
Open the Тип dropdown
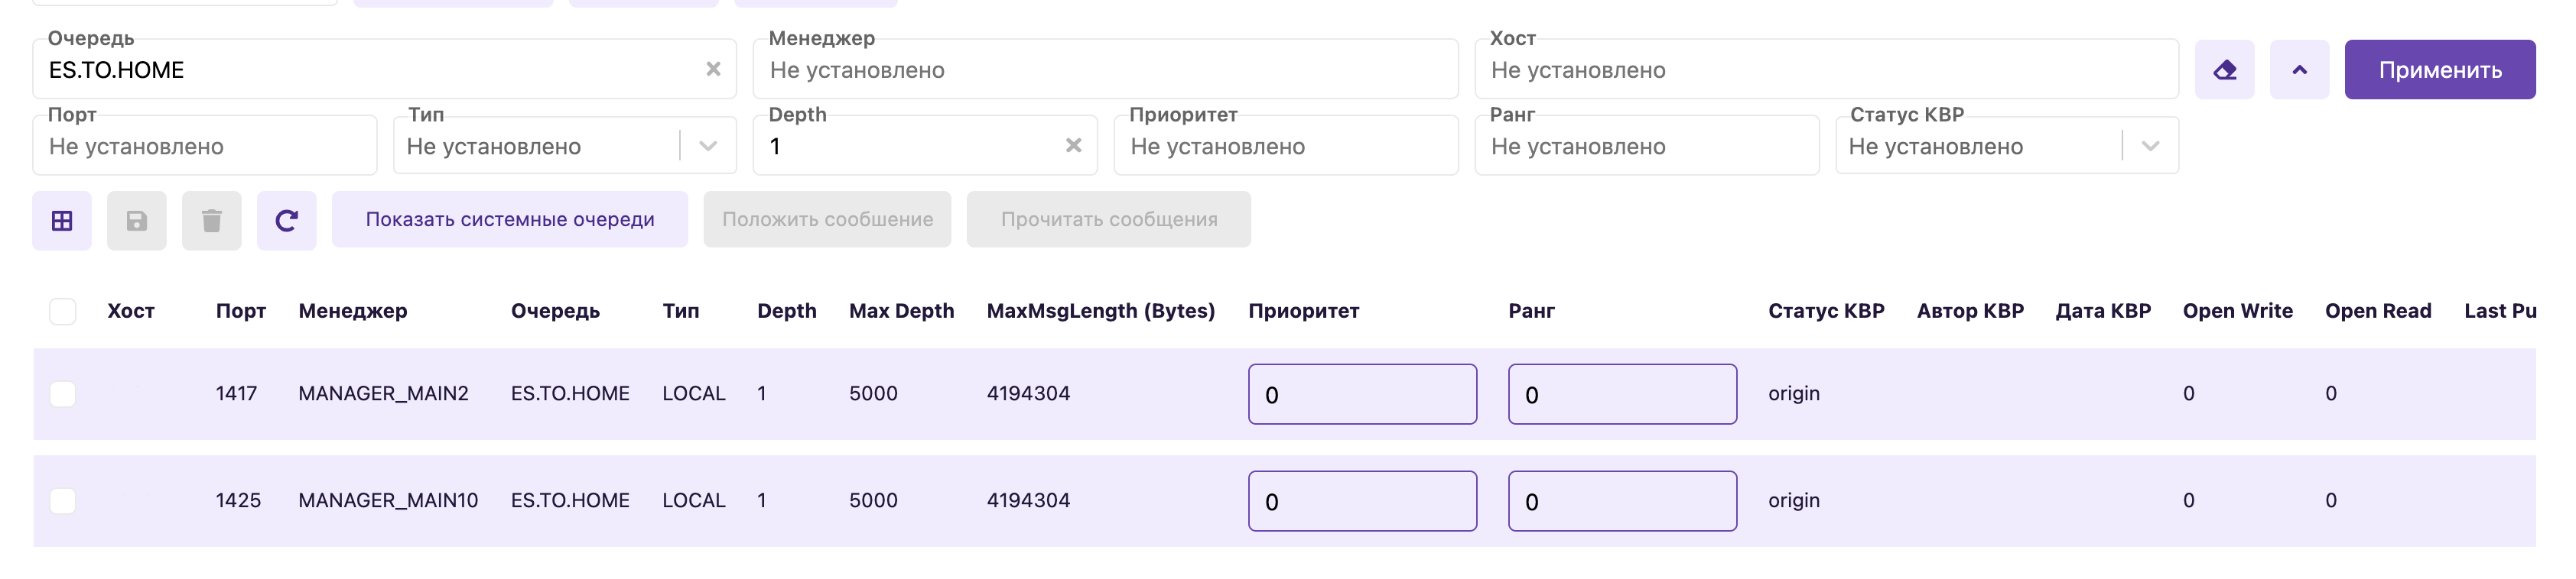(708, 147)
